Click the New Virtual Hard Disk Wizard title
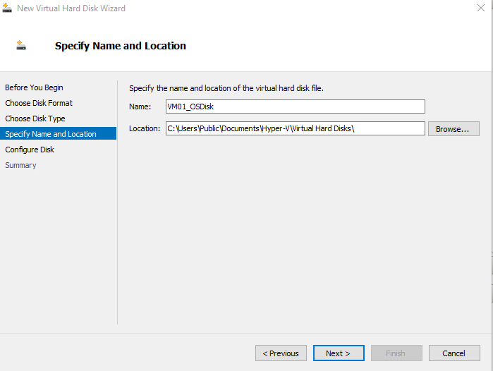Screen dimensions: 493x371 [x=71, y=8]
